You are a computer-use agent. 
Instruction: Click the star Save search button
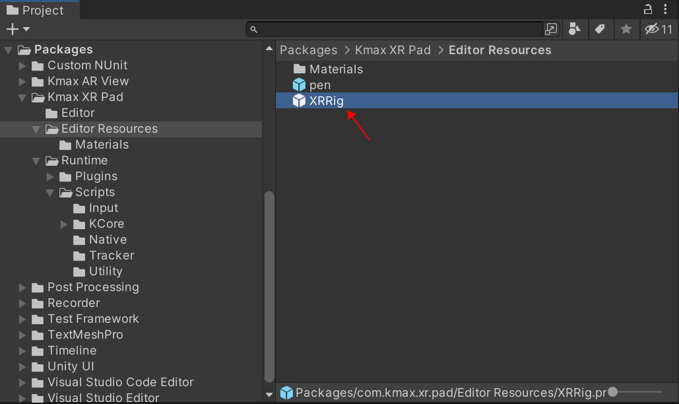pos(626,29)
